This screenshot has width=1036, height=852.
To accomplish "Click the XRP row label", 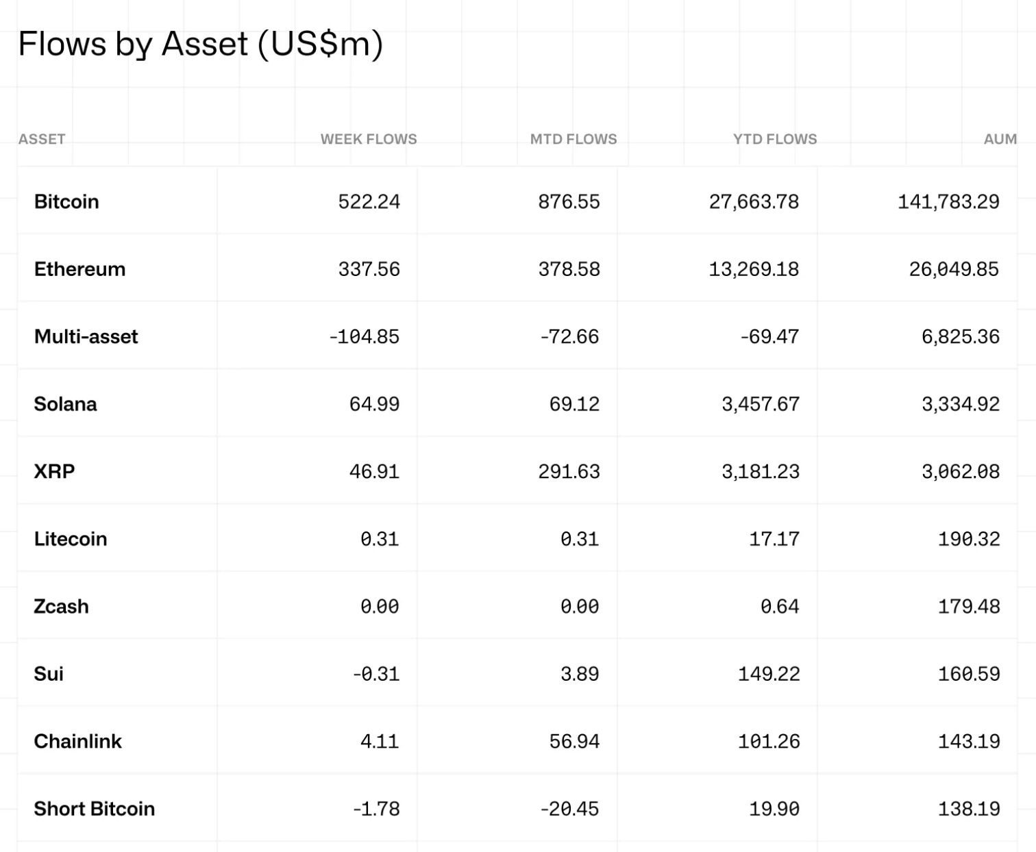I will tap(54, 471).
